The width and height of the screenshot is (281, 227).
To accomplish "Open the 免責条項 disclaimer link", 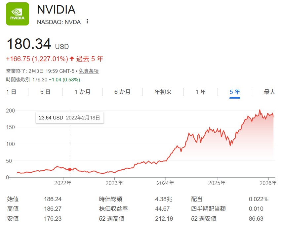I will (x=89, y=71).
